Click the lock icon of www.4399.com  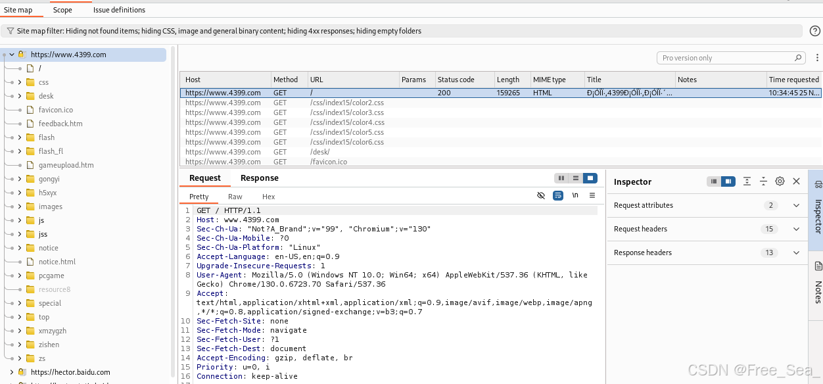coord(21,55)
